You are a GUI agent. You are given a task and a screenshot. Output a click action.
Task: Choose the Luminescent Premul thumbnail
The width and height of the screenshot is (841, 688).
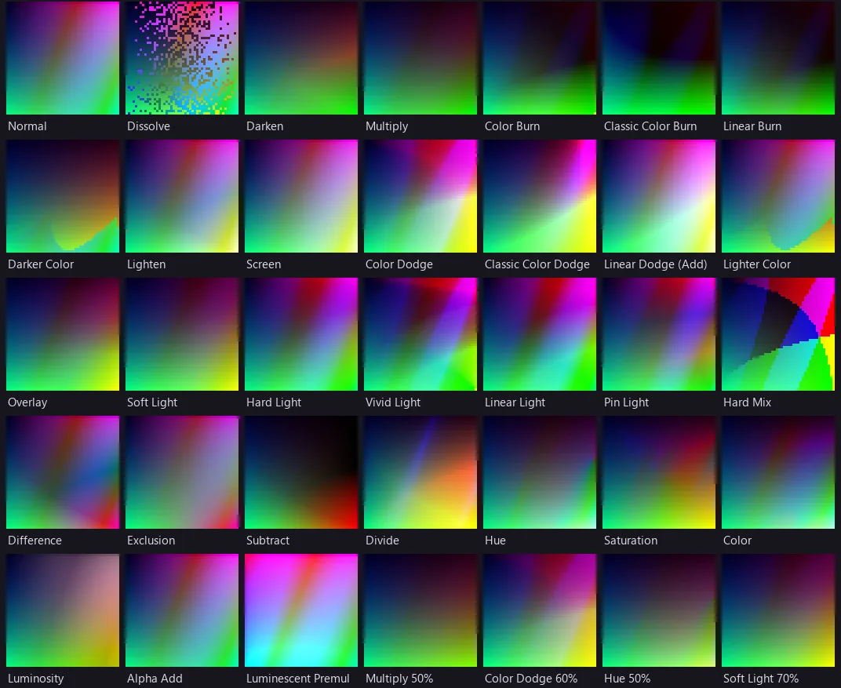point(301,610)
